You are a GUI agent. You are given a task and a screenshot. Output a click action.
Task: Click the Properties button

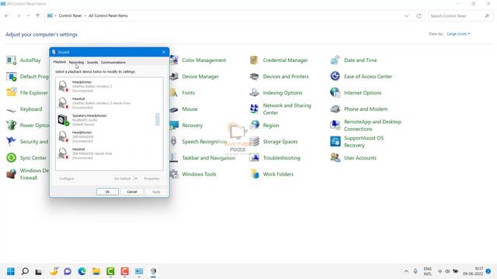point(152,179)
